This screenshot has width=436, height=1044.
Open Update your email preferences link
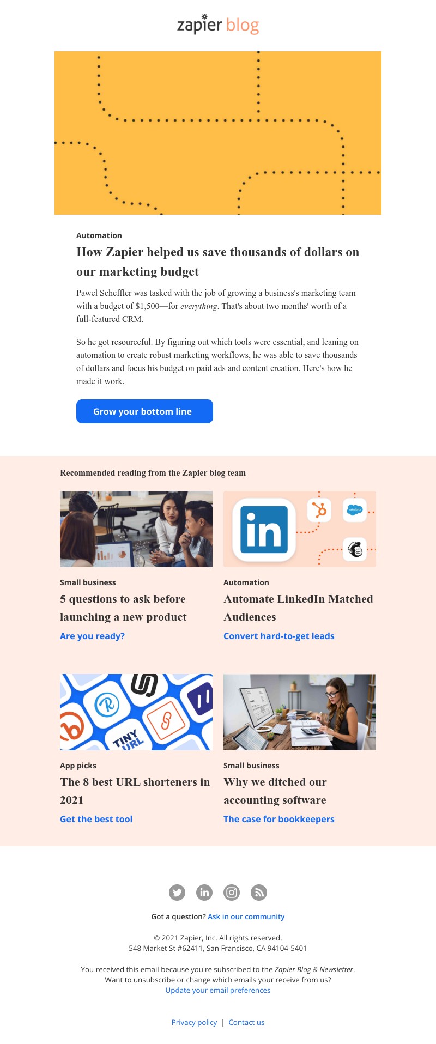[x=218, y=990]
